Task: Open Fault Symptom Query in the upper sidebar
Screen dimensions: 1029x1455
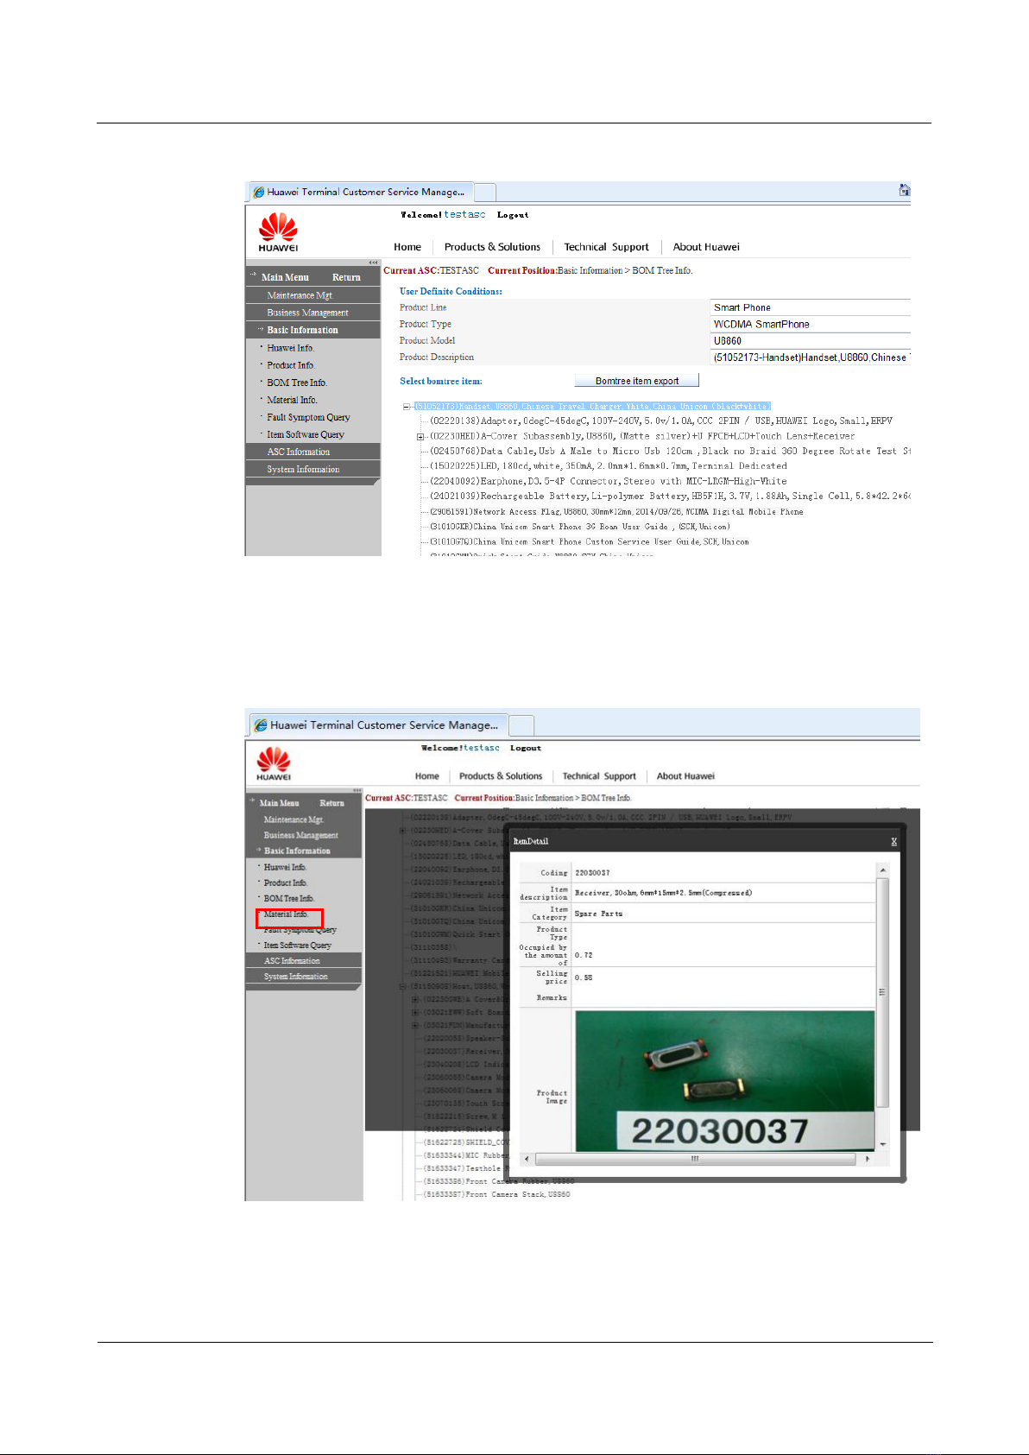Action: (x=308, y=417)
